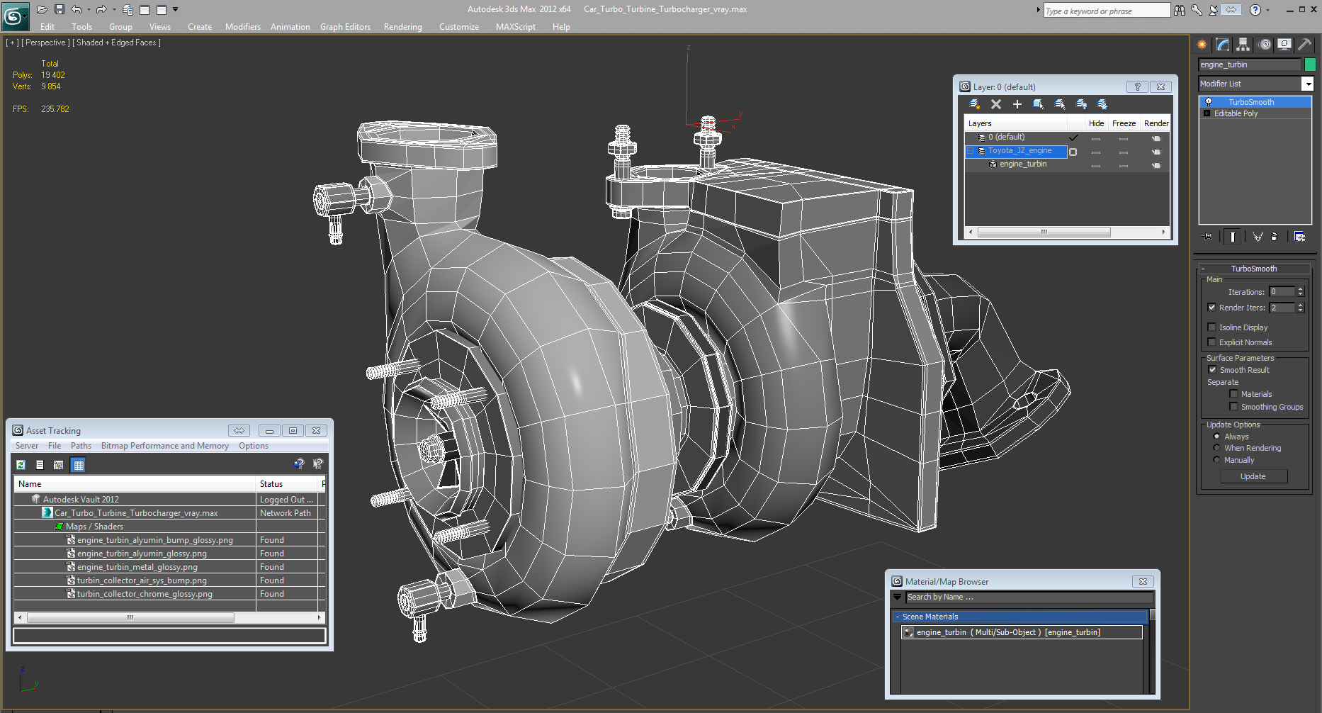Image resolution: width=1322 pixels, height=713 pixels.
Task: Click the key Subscription Center icon
Action: point(1197,10)
